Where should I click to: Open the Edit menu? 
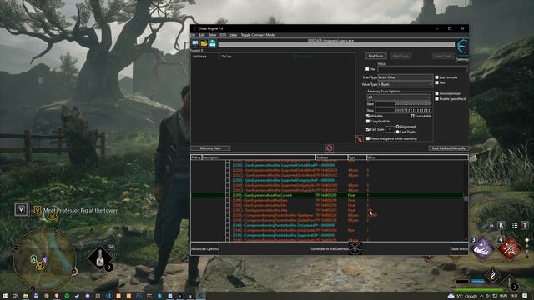[x=202, y=35]
